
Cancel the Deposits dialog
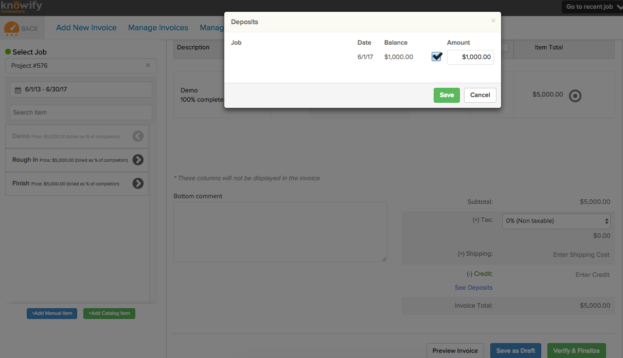[x=480, y=95]
